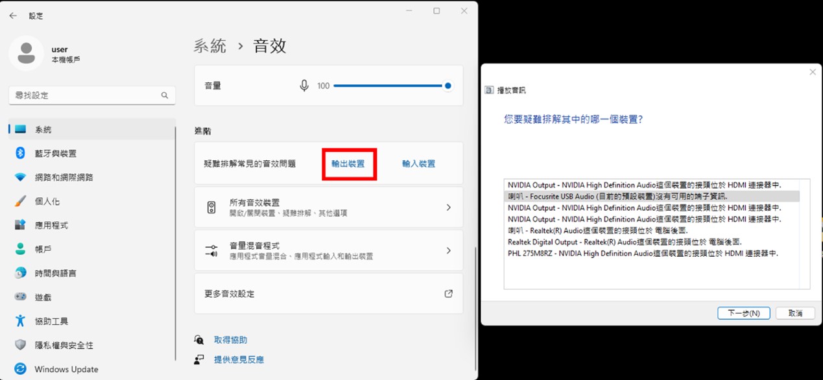Click 下一步(N) button in troubleshooter
This screenshot has height=380, width=823.
(x=743, y=313)
